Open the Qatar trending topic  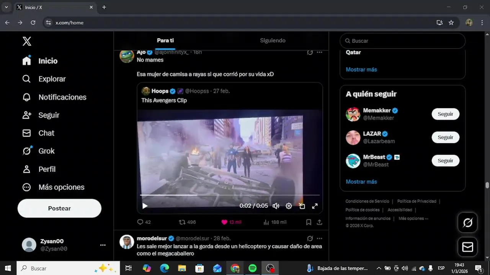353,52
